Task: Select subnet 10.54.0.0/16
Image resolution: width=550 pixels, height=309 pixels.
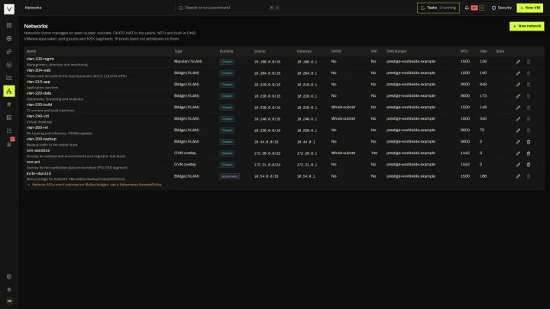Action: 267,176
